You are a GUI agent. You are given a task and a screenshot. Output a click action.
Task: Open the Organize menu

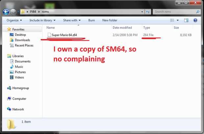[x=14, y=20]
